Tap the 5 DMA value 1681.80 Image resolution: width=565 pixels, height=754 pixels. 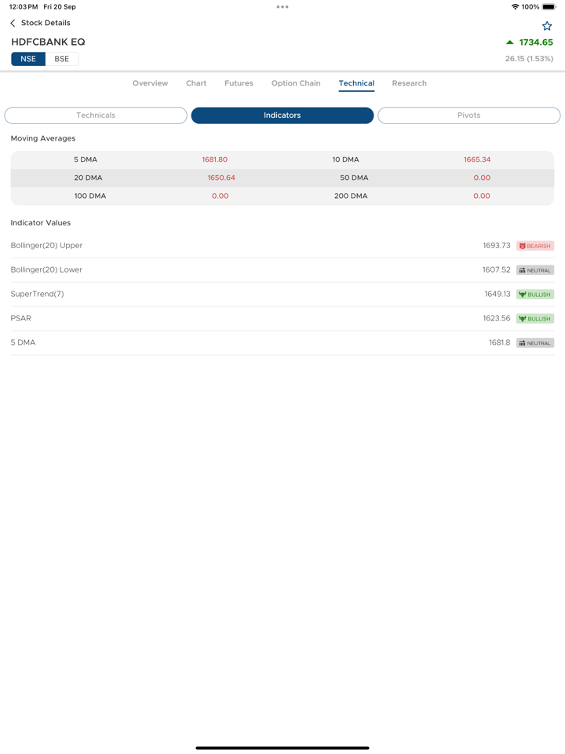[x=214, y=159]
